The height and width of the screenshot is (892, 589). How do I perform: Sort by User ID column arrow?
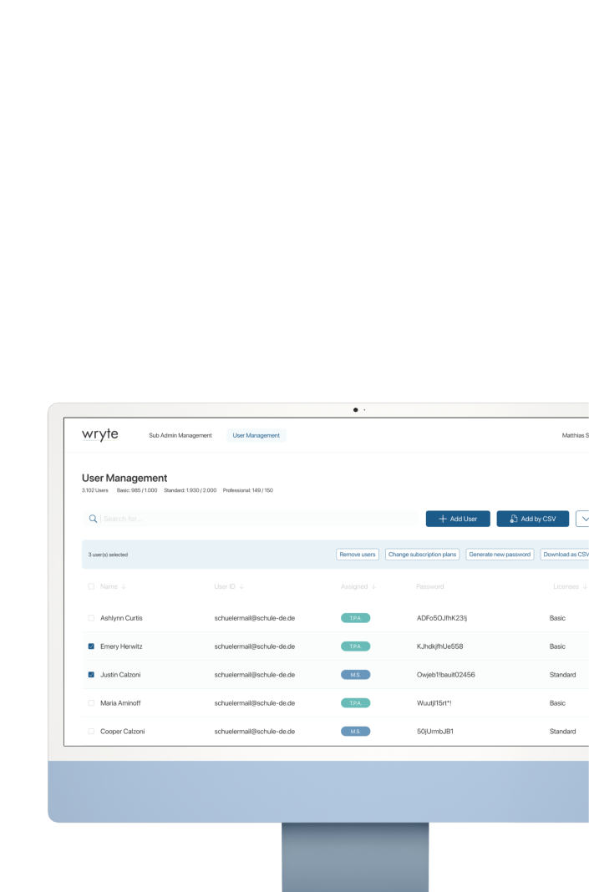click(241, 586)
